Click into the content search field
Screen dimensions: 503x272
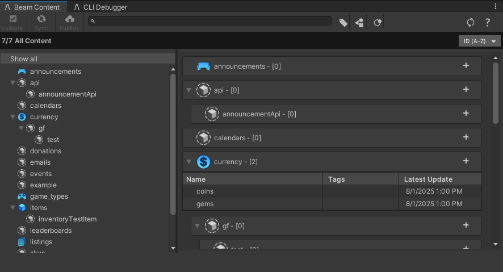[x=210, y=21]
